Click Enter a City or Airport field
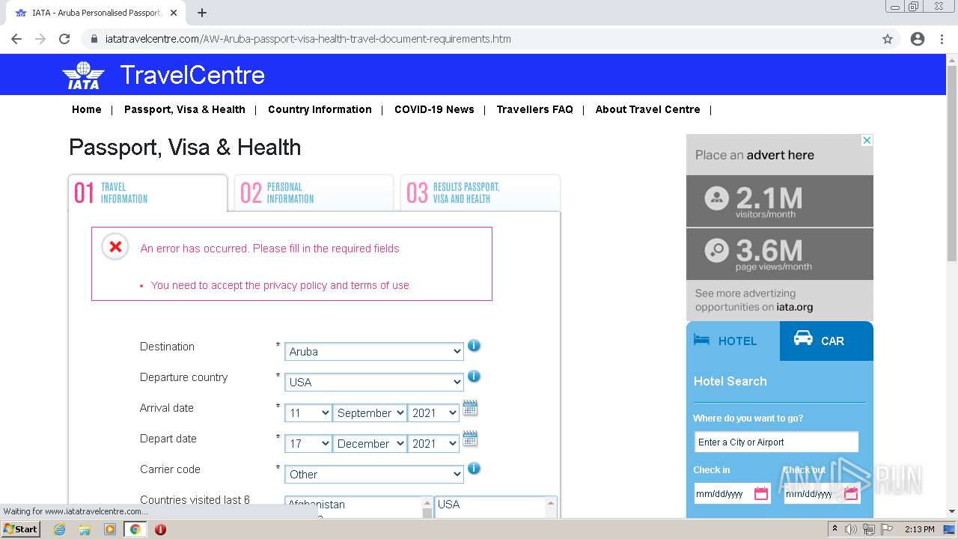The height and width of the screenshot is (539, 958). pyautogui.click(x=776, y=442)
